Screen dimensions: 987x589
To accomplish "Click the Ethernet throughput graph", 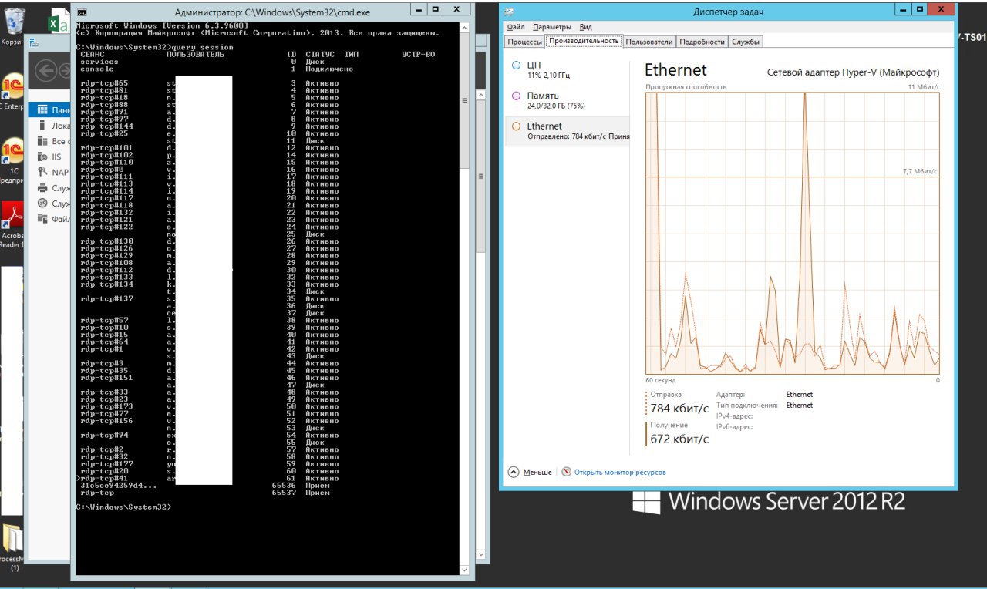I will click(x=792, y=233).
